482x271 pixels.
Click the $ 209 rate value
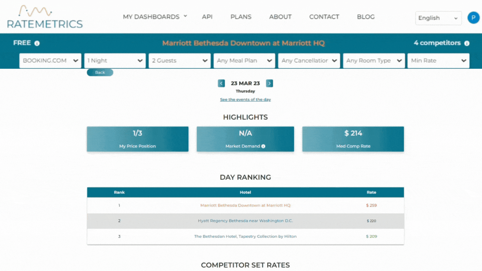coord(371,237)
